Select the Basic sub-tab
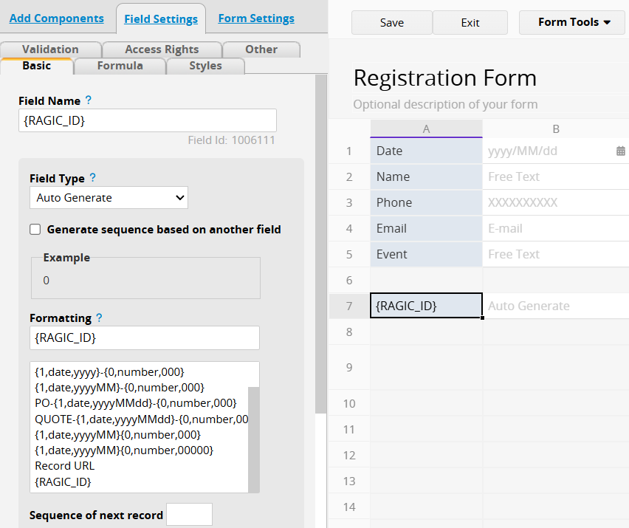Screen dimensions: 629x528 click(x=36, y=66)
